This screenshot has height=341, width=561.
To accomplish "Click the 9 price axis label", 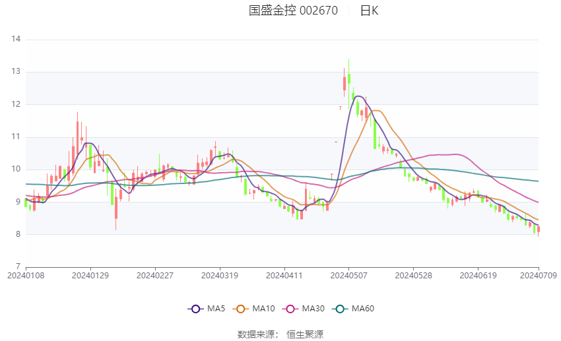I will pyautogui.click(x=18, y=202).
